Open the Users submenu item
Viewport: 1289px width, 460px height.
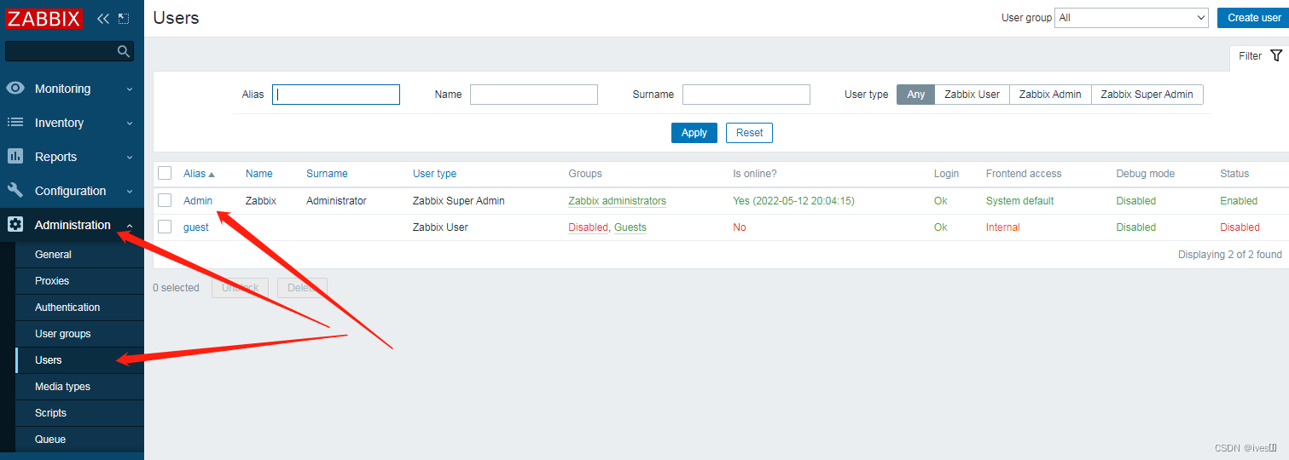79,360
